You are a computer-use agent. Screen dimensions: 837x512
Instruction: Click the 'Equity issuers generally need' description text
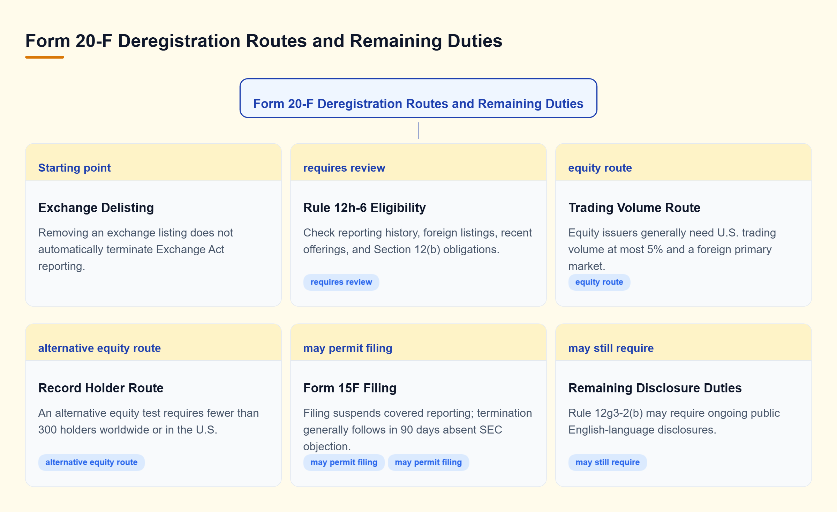(672, 249)
